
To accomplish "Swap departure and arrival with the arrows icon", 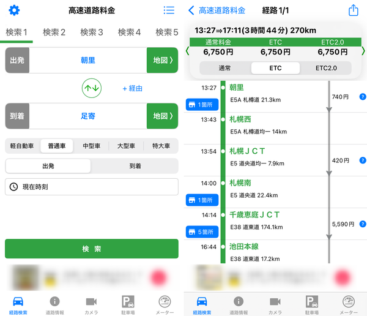I will (x=92, y=88).
